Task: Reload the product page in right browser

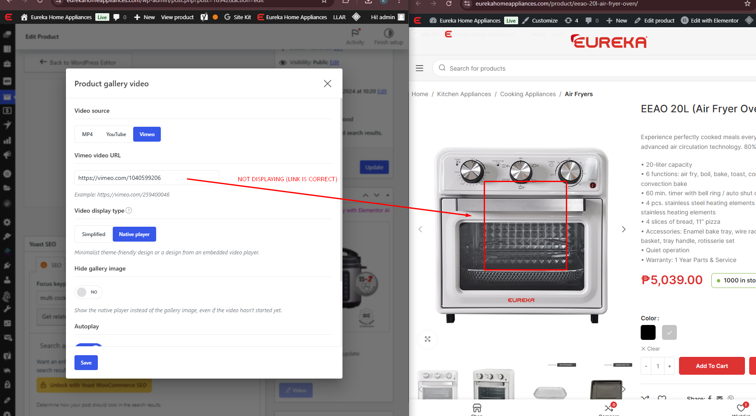Action: pyautogui.click(x=449, y=3)
